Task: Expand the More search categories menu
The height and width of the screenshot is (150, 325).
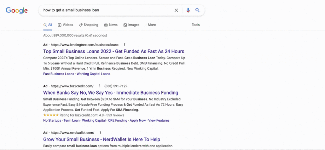Action: (151, 25)
